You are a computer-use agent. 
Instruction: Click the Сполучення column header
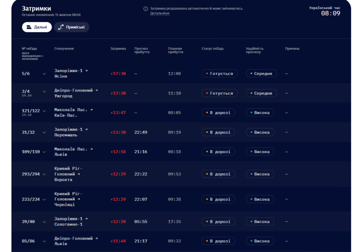click(x=64, y=48)
